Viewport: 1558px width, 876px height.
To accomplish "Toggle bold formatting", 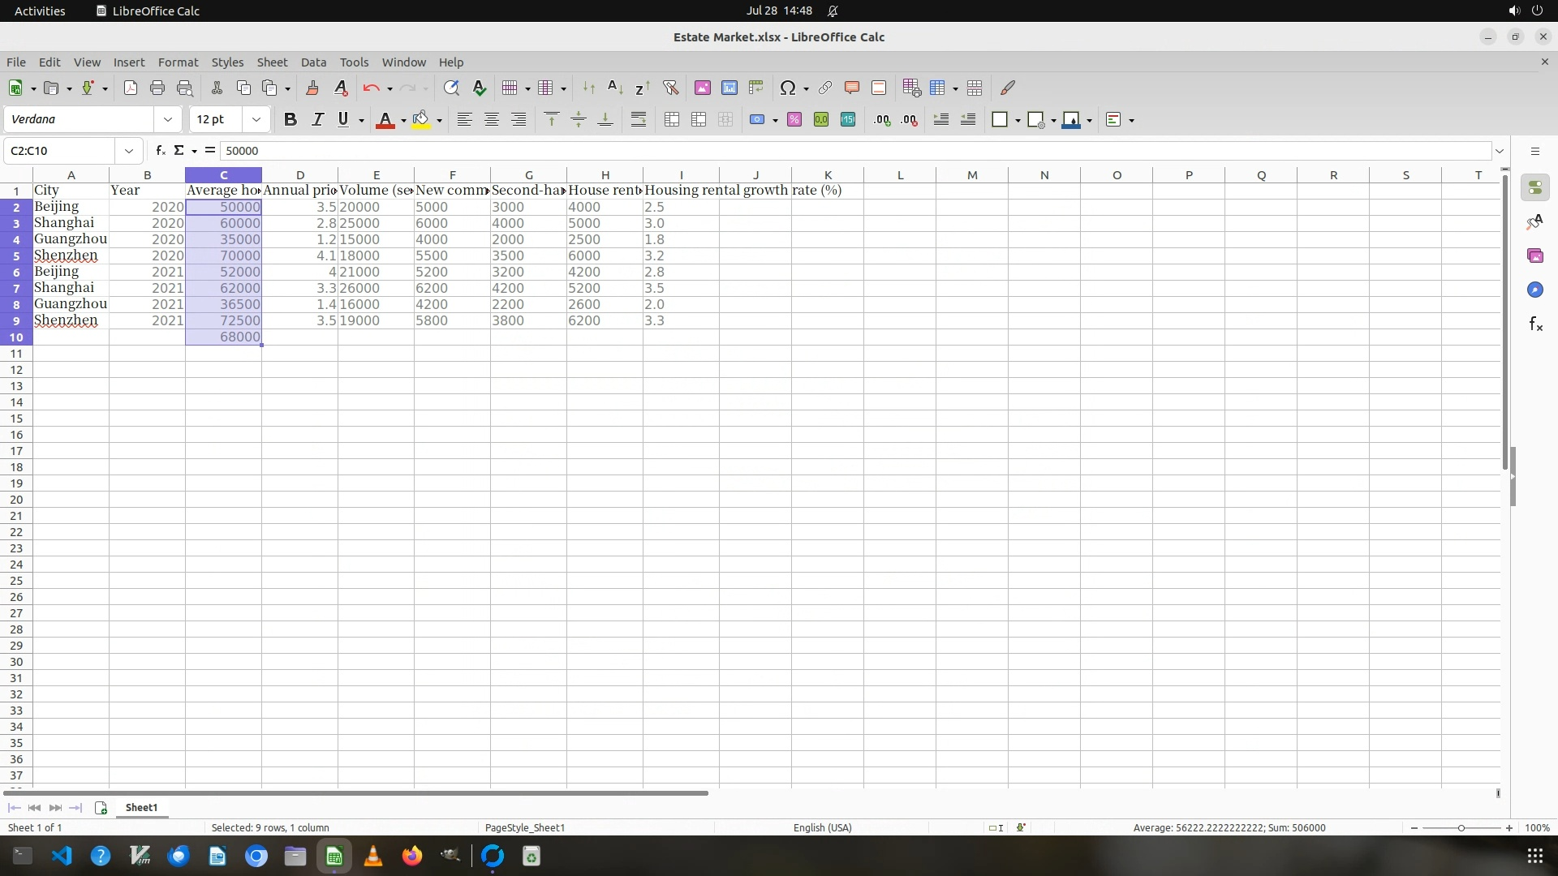I will pyautogui.click(x=291, y=120).
